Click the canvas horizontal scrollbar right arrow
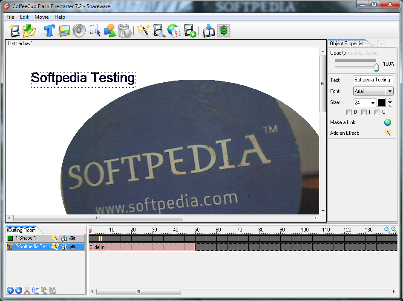 coord(315,218)
